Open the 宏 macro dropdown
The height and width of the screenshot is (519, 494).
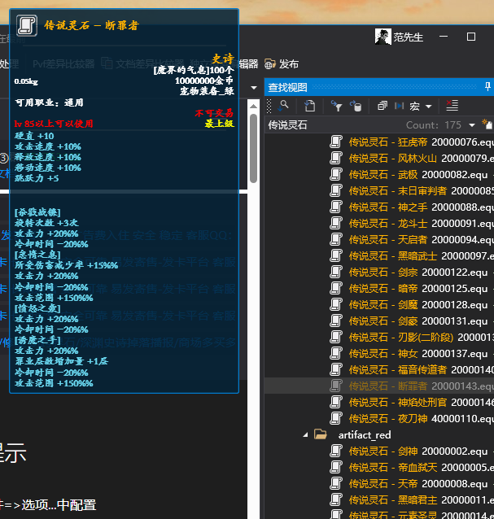coord(420,106)
